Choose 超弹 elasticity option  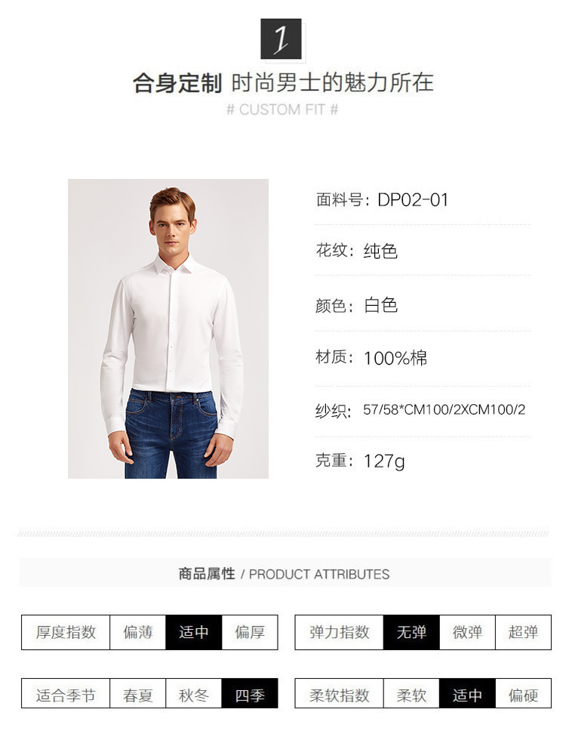[523, 632]
